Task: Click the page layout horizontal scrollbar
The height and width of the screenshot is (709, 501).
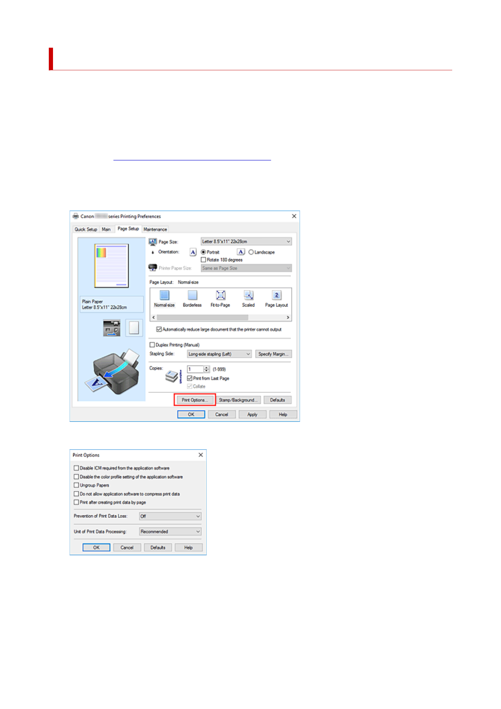Action: 220,317
